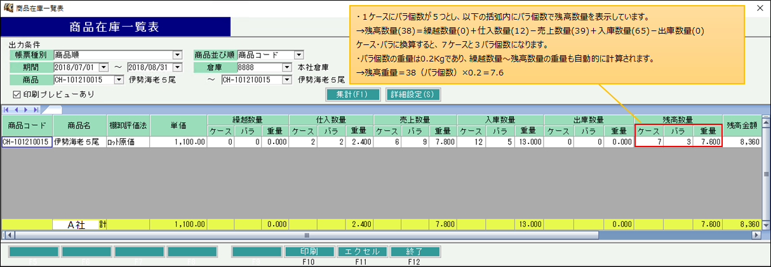Viewport: 771px width, 267px height.
Task: Toggle 印刷プレビューあり checkbox
Action: coord(17,94)
